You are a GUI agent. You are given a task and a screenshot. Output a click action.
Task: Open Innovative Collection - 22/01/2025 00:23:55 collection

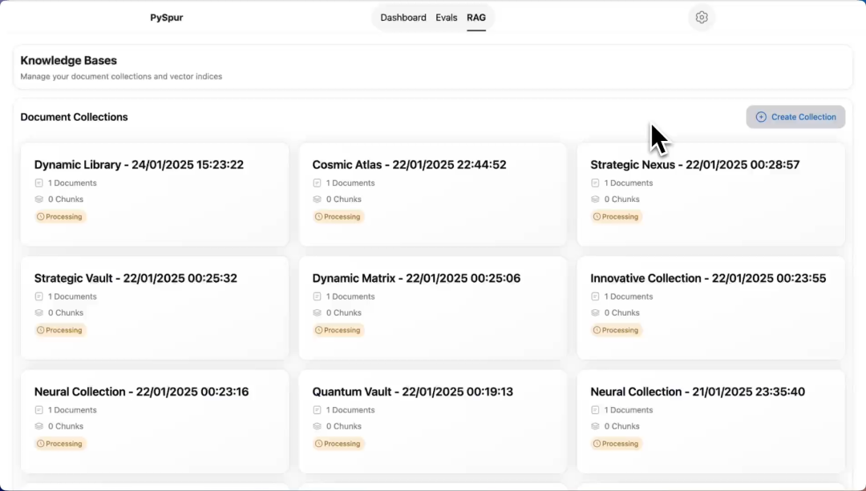point(710,308)
